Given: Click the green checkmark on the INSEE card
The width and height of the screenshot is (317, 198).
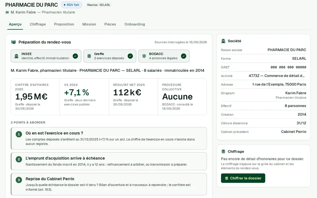Looking at the screenshot, I should (x=75, y=56).
